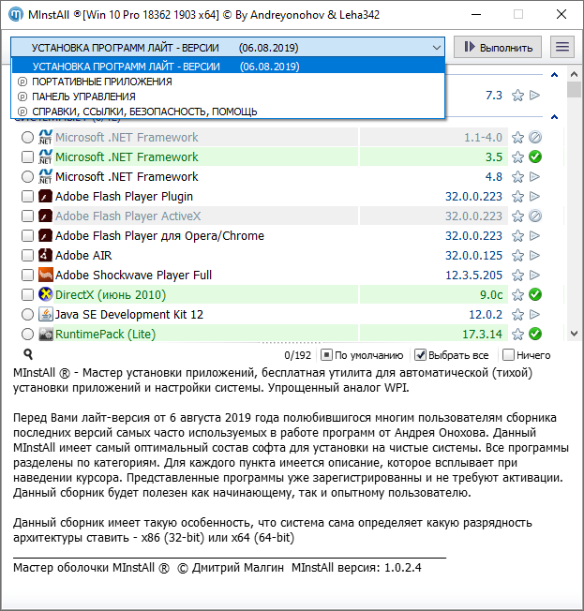This screenshot has height=611, width=584.
Task: Click the horizontal splitter grip below the list
Action: tap(292, 343)
